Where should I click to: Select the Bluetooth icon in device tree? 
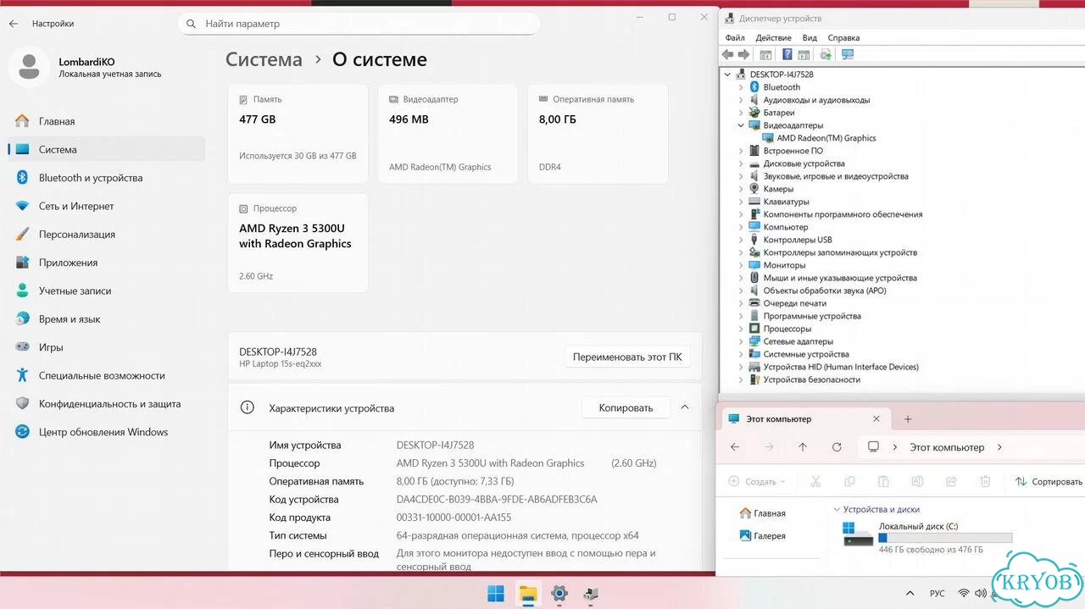coord(754,87)
